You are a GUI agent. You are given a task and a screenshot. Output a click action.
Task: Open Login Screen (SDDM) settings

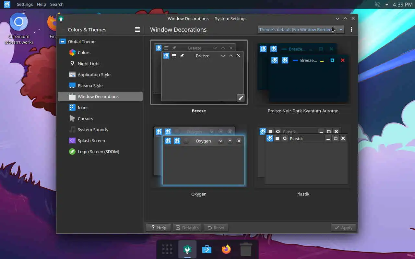(x=100, y=152)
